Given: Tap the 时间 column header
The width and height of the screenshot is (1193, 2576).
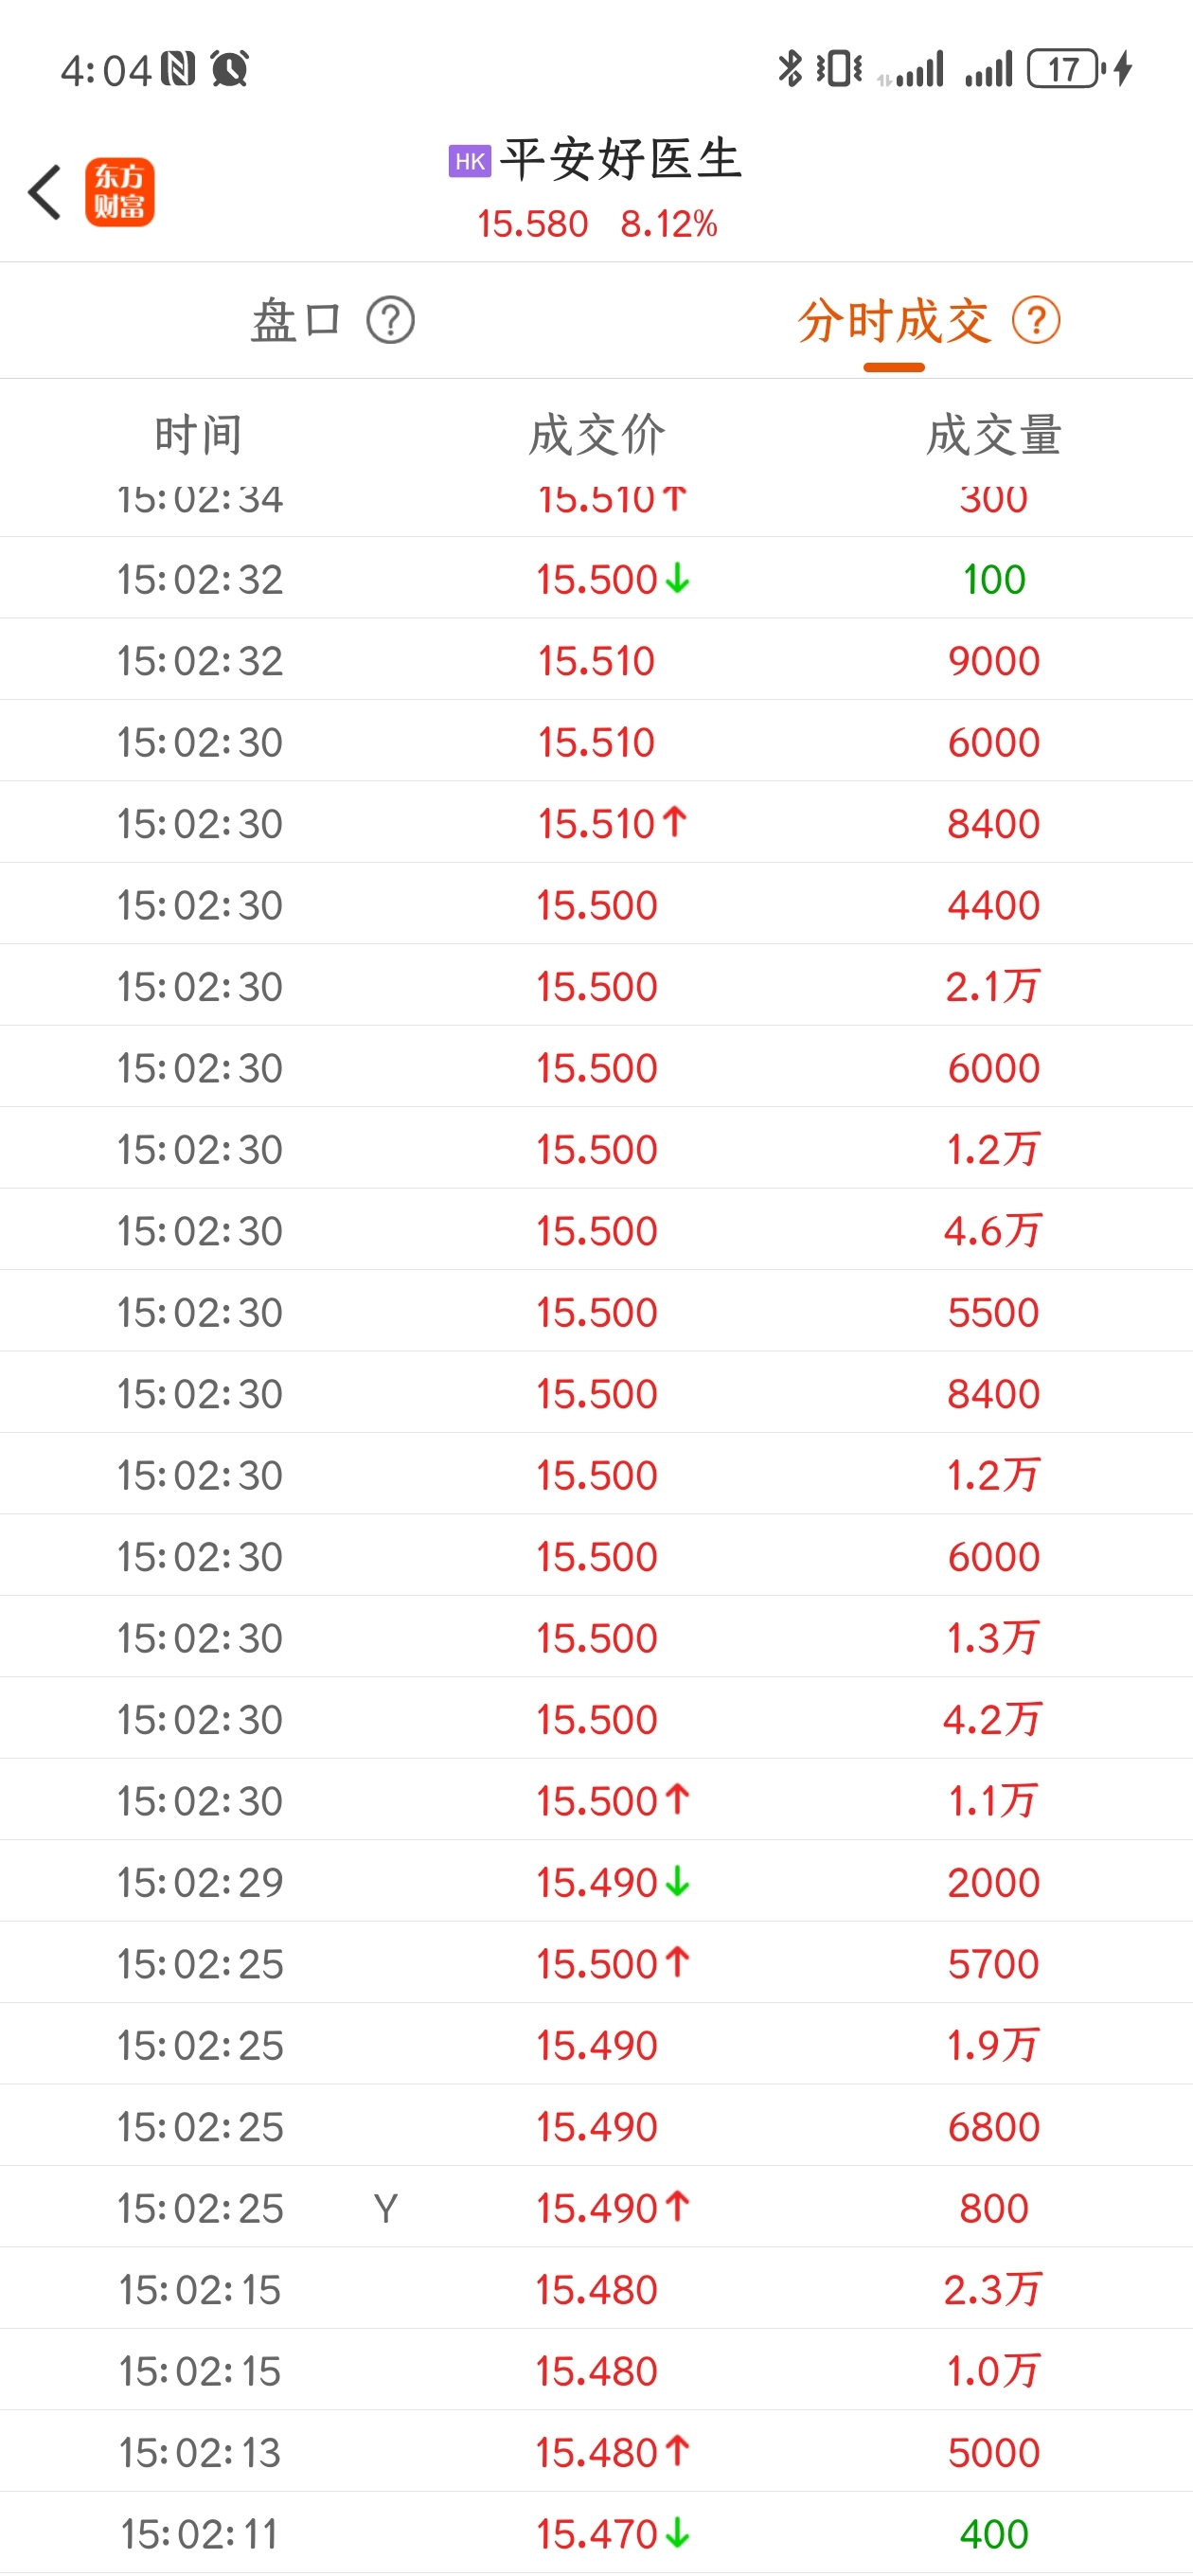Looking at the screenshot, I should [198, 435].
